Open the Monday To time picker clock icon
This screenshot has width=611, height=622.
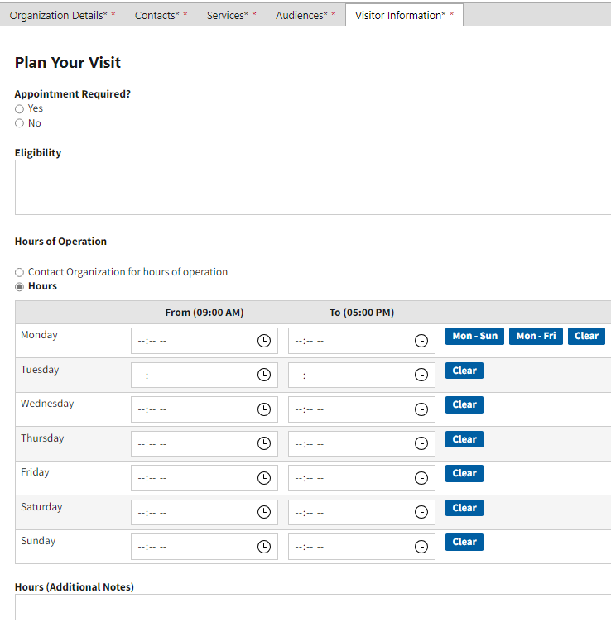[421, 341]
